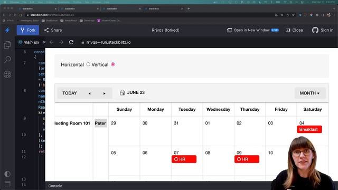Click the calendar icon beside JUNE 23
This screenshot has width=338, height=190.
point(122,93)
